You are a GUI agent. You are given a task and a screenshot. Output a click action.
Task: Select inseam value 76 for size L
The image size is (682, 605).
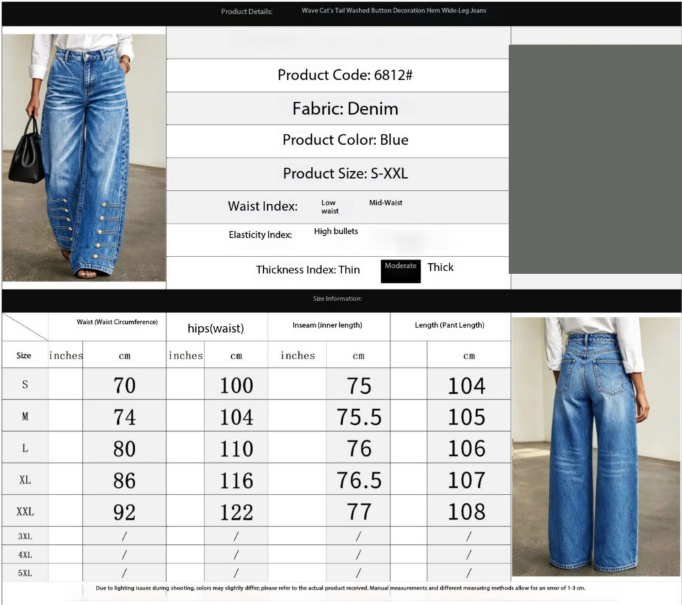(359, 448)
